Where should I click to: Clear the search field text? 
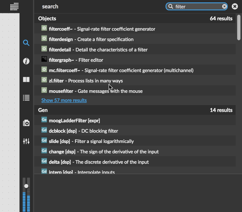point(224,6)
